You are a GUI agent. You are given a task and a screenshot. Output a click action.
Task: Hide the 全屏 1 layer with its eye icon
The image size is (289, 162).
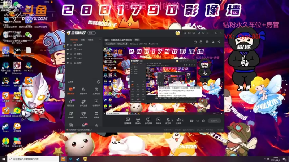[68, 63]
